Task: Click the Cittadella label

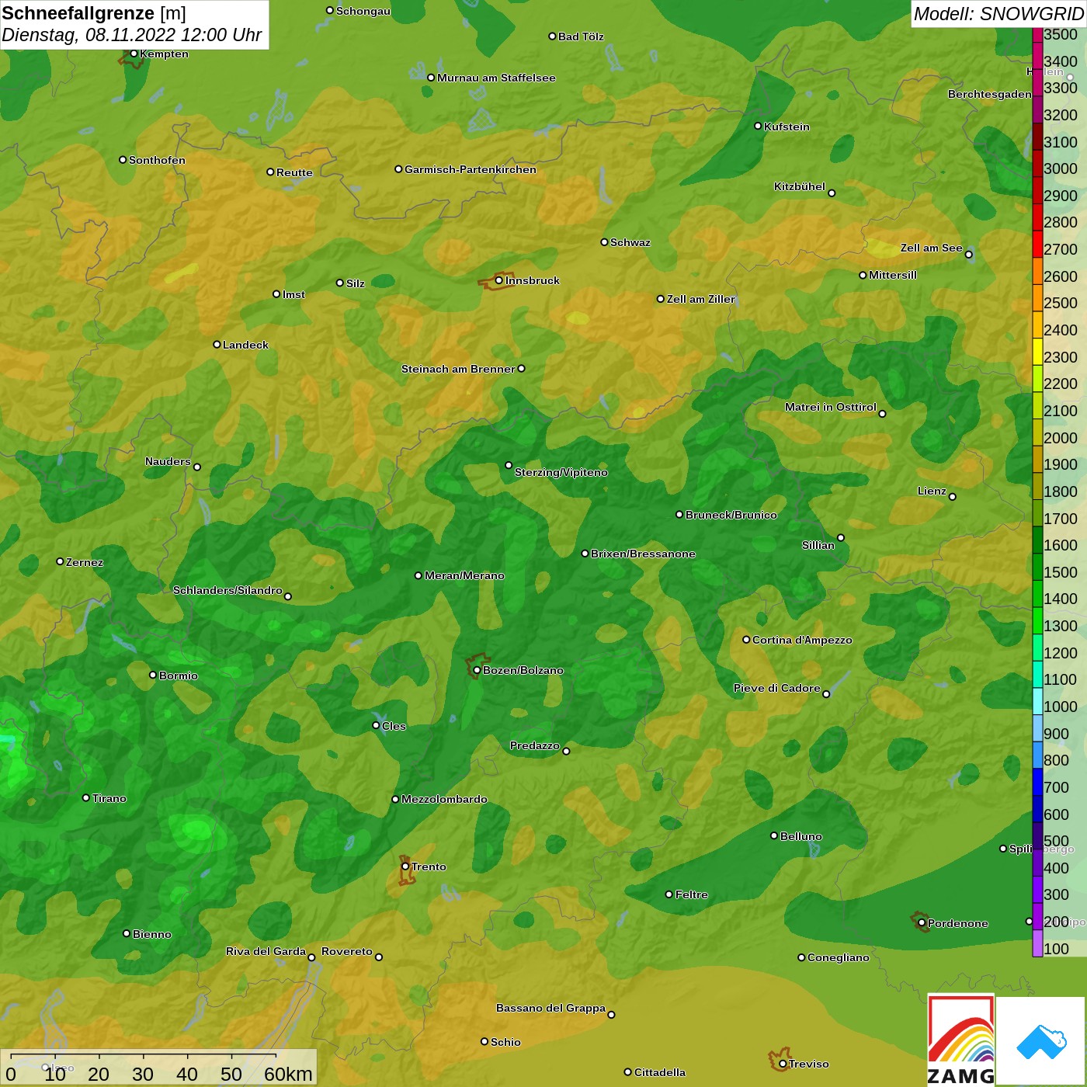Action: (x=660, y=1072)
